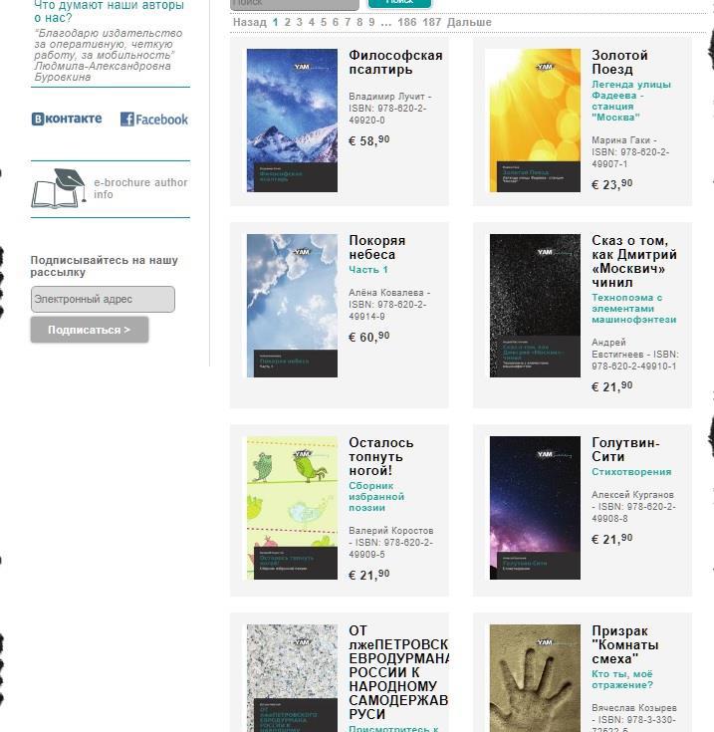Open the Facebook icon link

[154, 120]
